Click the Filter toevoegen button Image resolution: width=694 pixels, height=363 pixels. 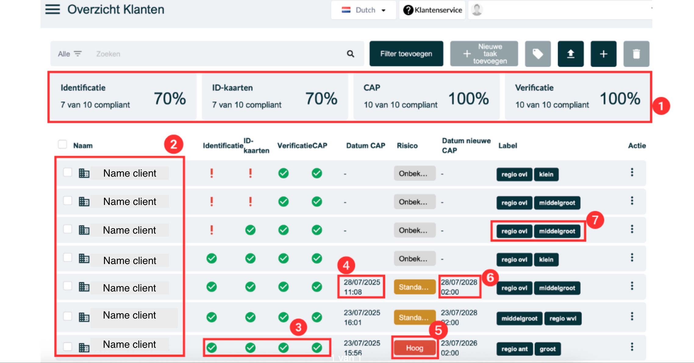point(406,54)
